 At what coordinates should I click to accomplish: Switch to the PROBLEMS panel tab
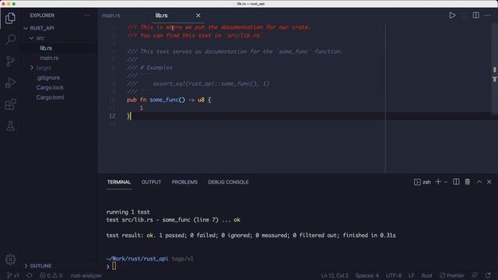click(184, 182)
